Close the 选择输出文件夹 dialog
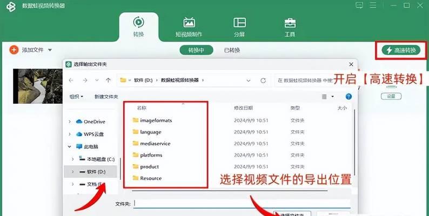Screen dimensions: 429x216 (351, 64)
